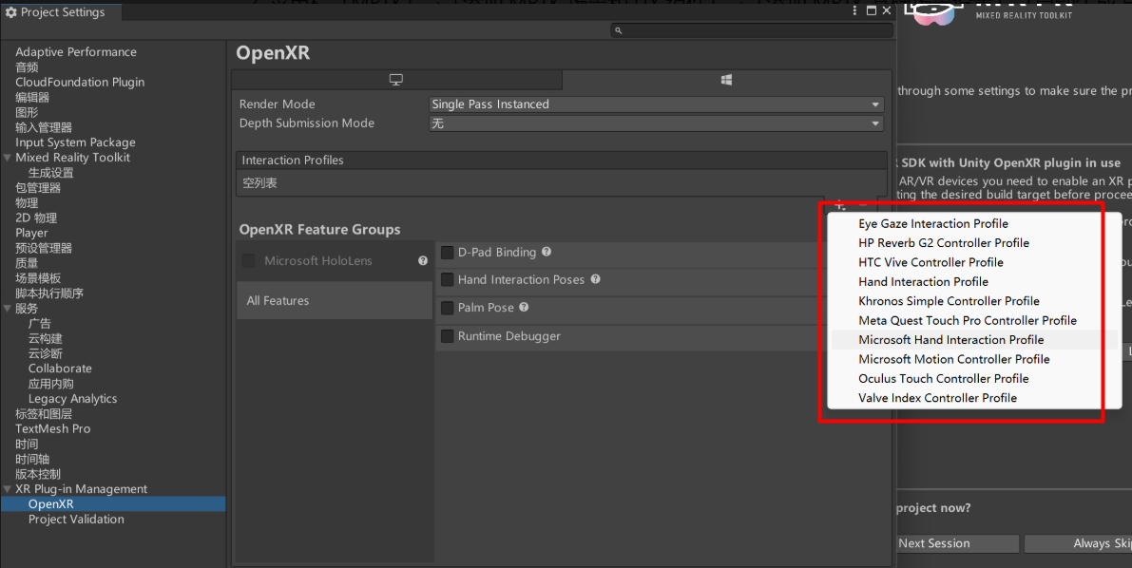Collapse the XR Plug-in Management tree arrow
The image size is (1132, 568).
8,488
